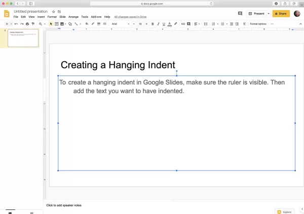The height and width of the screenshot is (214, 304).
Task: Open the Slide menu
Action: [62, 17]
